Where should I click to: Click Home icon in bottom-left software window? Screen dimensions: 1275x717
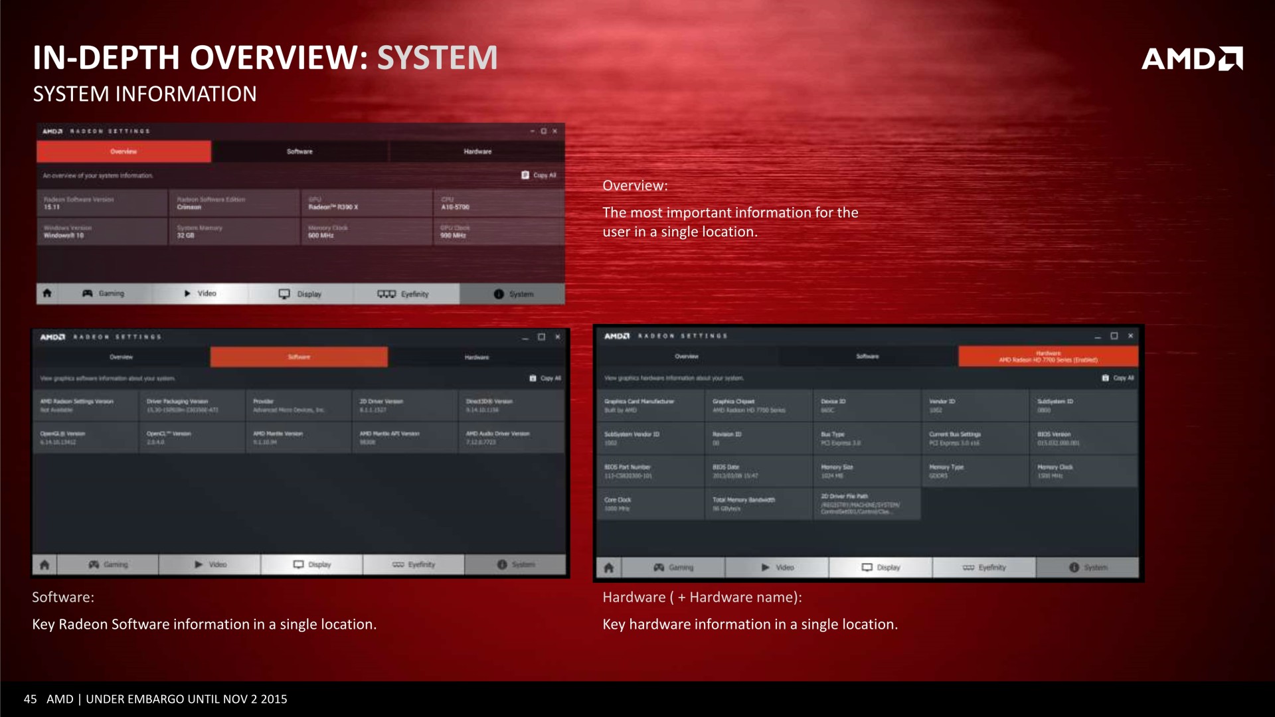[x=44, y=564]
